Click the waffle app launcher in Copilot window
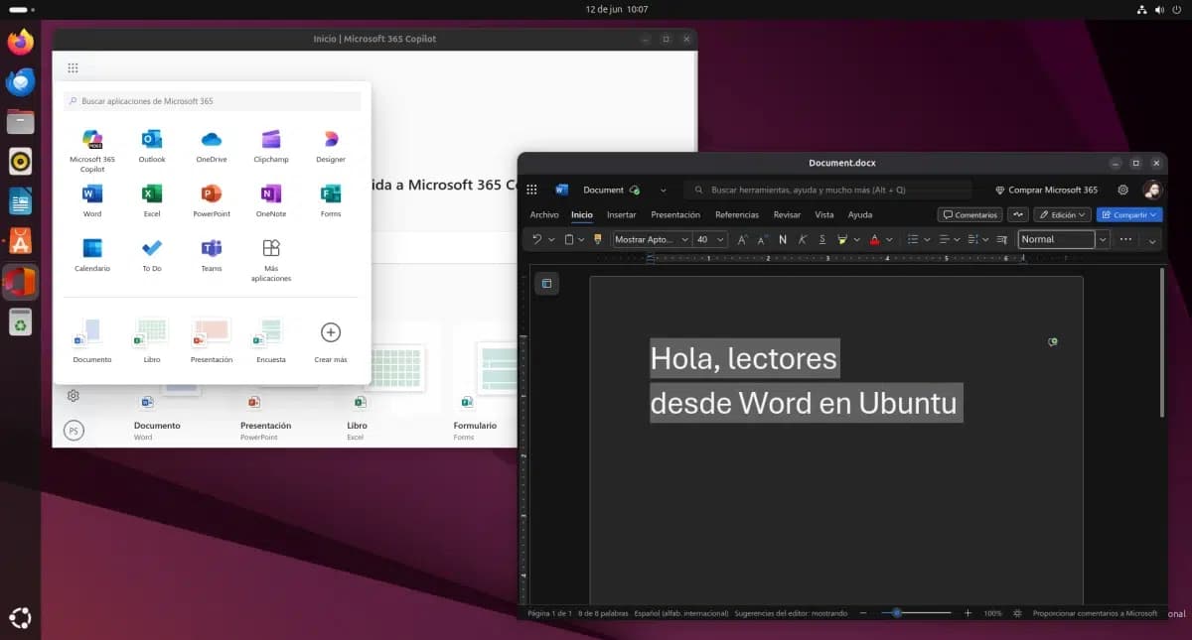1192x640 pixels. coord(73,68)
